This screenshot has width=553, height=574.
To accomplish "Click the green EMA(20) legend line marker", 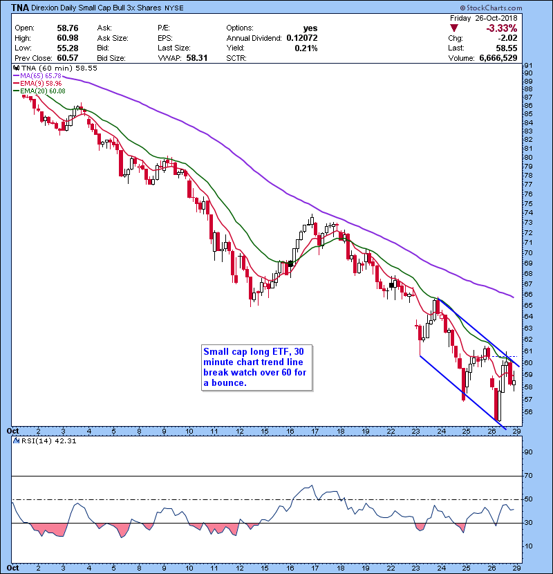I will [x=16, y=91].
